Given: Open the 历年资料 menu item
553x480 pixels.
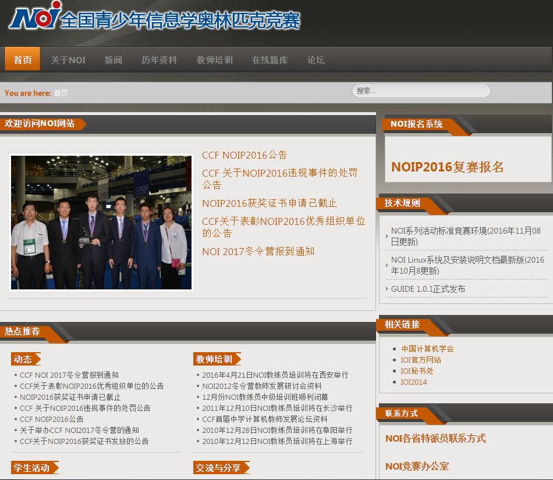Looking at the screenshot, I should (x=159, y=60).
